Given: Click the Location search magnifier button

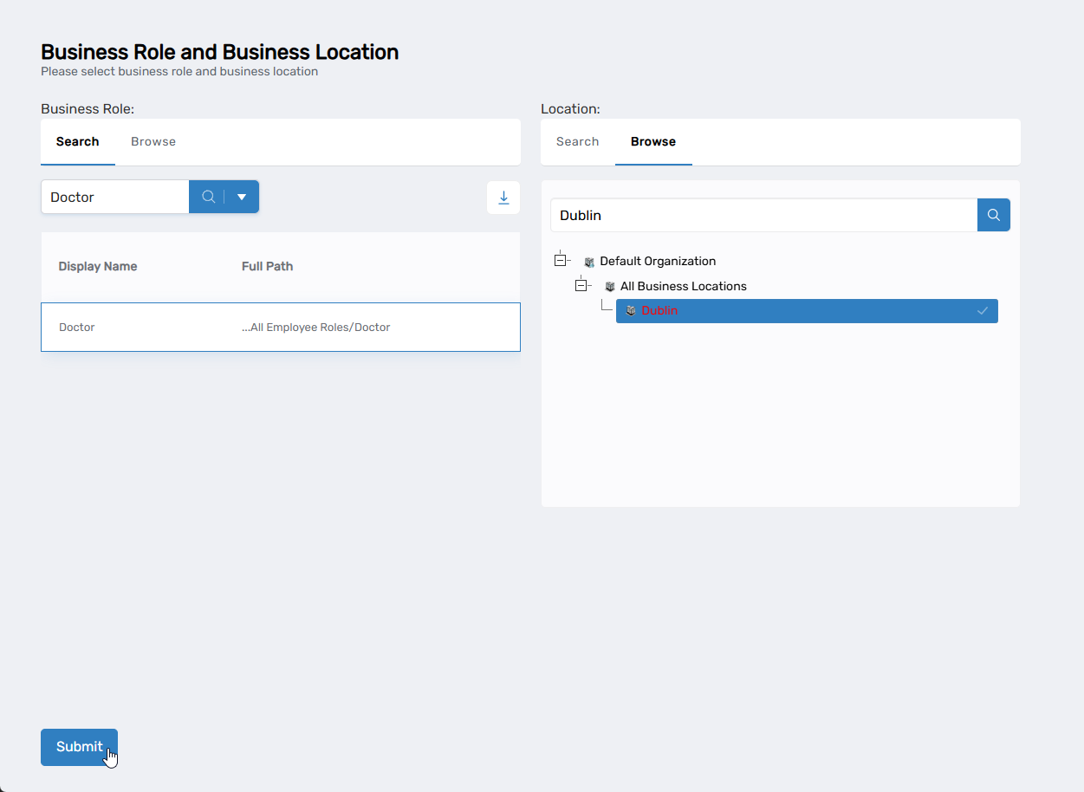Looking at the screenshot, I should pyautogui.click(x=994, y=215).
